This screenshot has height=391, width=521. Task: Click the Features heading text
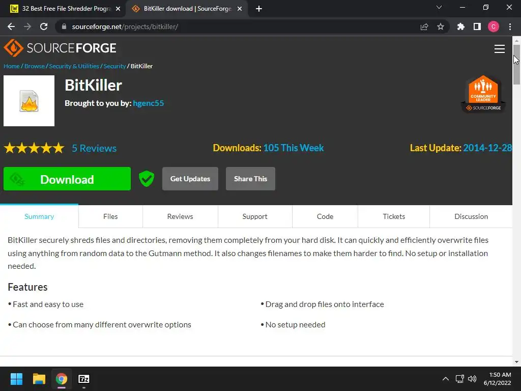27,287
